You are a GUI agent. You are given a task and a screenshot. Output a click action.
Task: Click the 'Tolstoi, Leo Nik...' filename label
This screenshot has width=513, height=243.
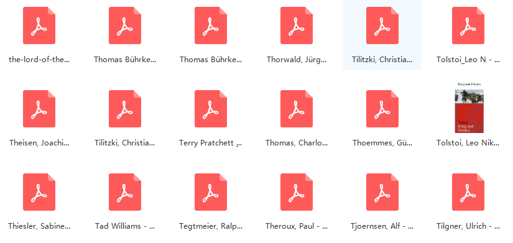click(468, 143)
